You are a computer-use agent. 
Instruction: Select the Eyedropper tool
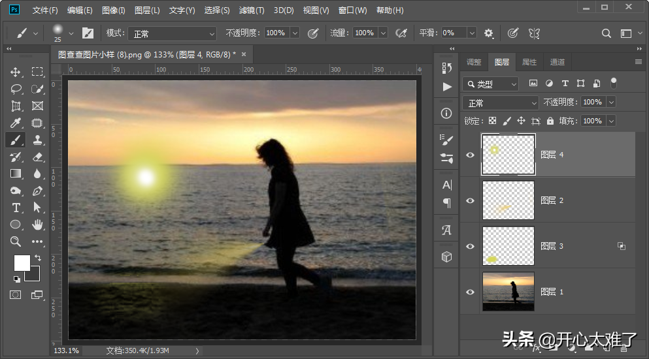16,123
